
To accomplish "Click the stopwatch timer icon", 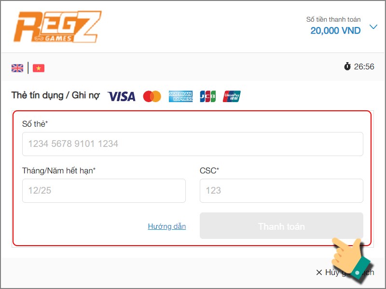I will tap(347, 66).
